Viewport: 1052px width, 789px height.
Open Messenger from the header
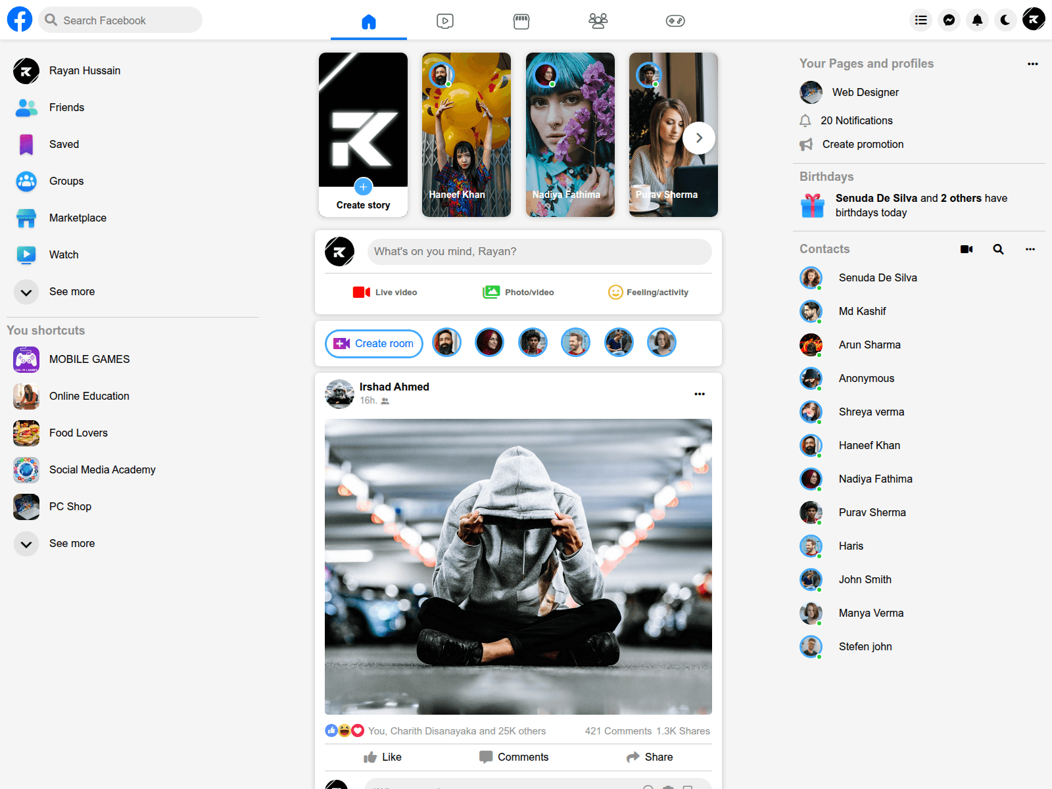[x=949, y=20]
